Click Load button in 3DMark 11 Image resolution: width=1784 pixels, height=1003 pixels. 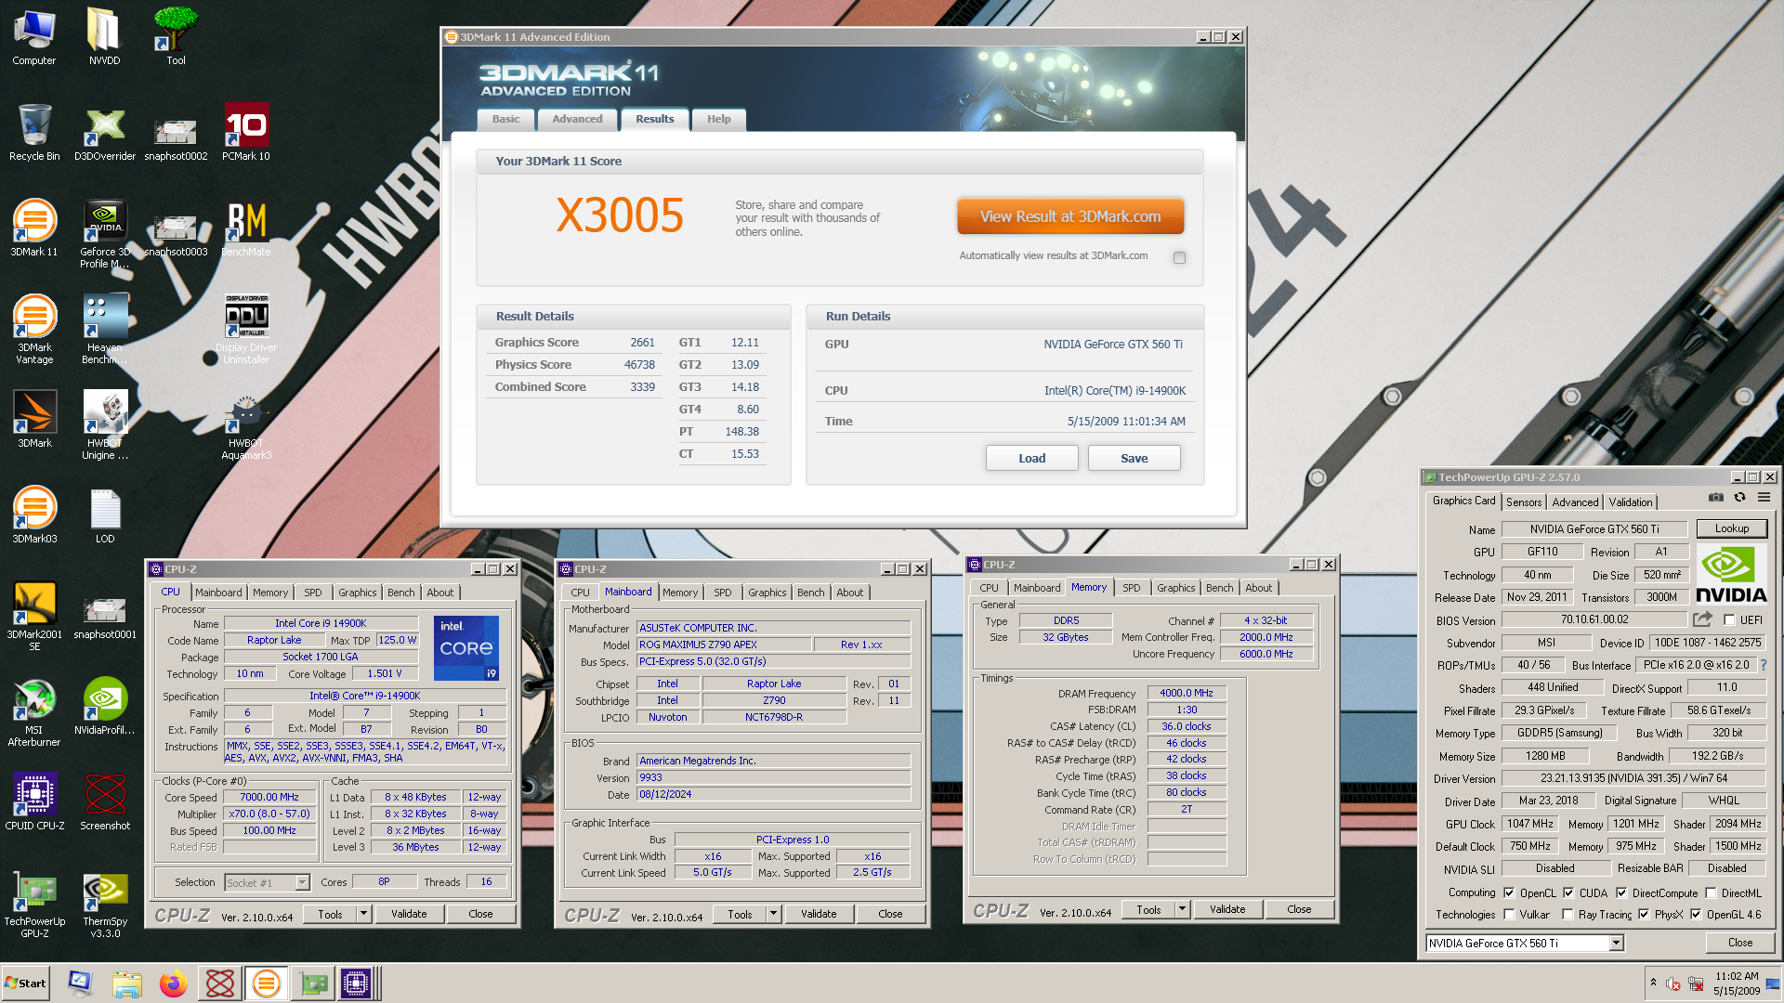coord(1031,458)
